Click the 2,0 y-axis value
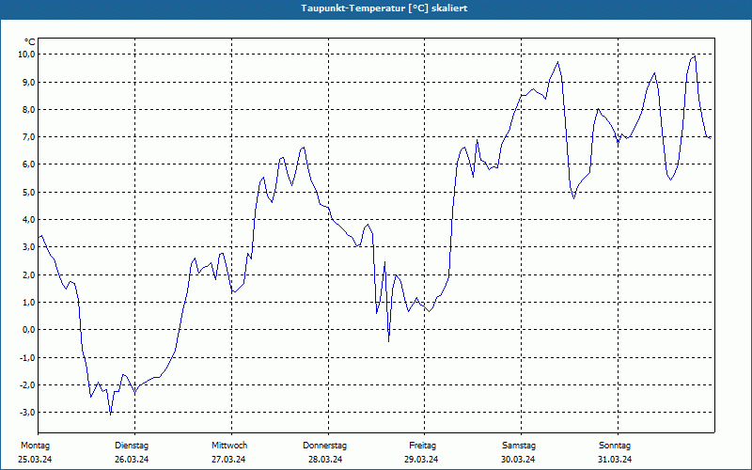 point(28,274)
